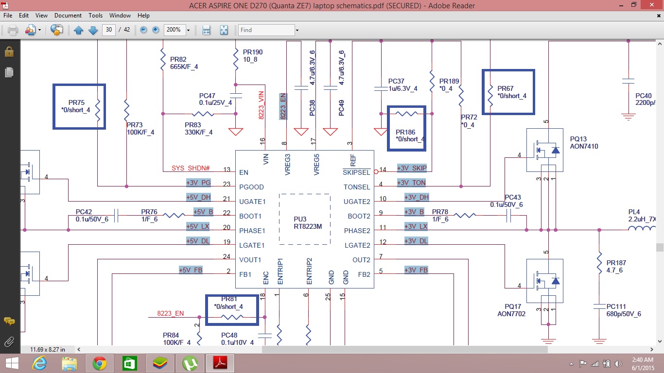Screen dimensions: 664x373
Task: Open the File menu
Action: (x=7, y=16)
